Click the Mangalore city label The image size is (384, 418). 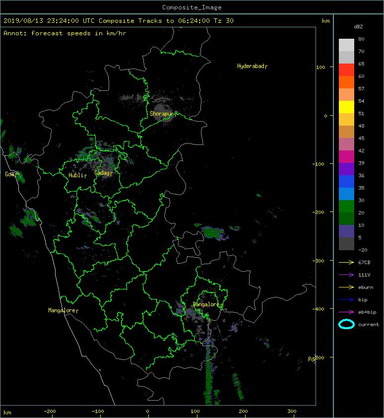pyautogui.click(x=62, y=310)
